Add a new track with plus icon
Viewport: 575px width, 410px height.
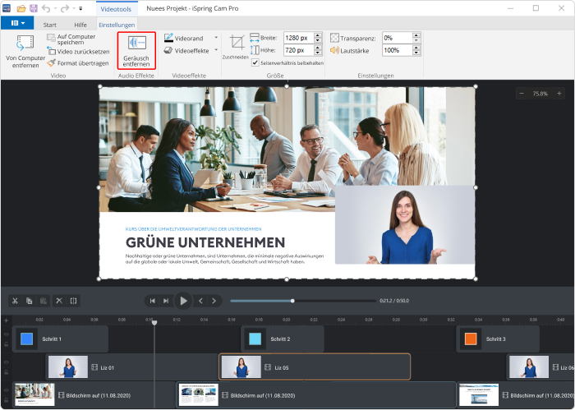7,320
